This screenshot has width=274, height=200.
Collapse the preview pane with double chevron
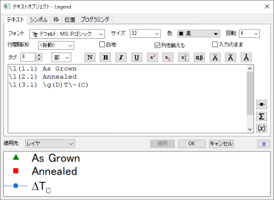click(x=264, y=144)
